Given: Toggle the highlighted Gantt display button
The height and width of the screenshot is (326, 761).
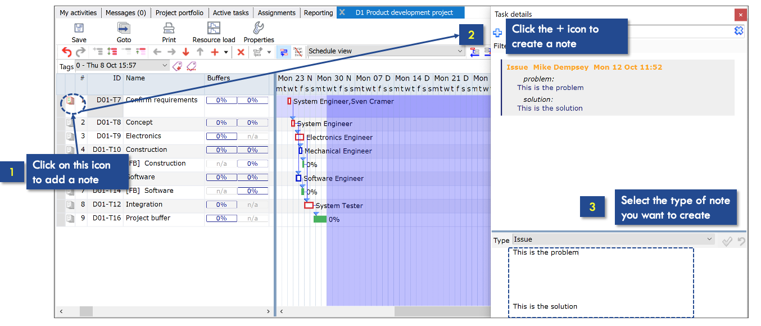Looking at the screenshot, I should click(283, 52).
